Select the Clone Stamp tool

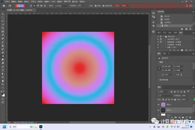(x=2, y=46)
